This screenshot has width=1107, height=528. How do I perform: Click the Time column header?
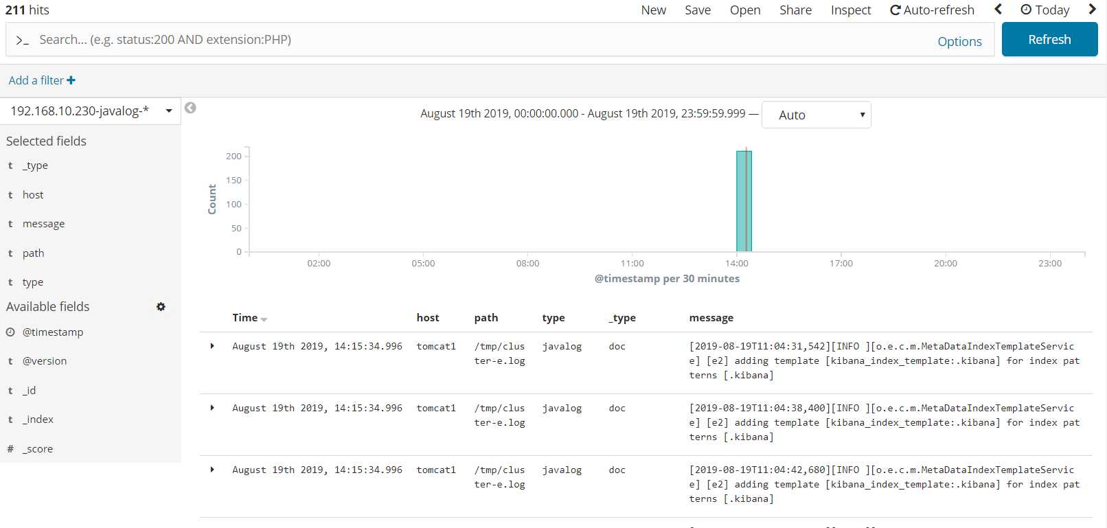[244, 318]
